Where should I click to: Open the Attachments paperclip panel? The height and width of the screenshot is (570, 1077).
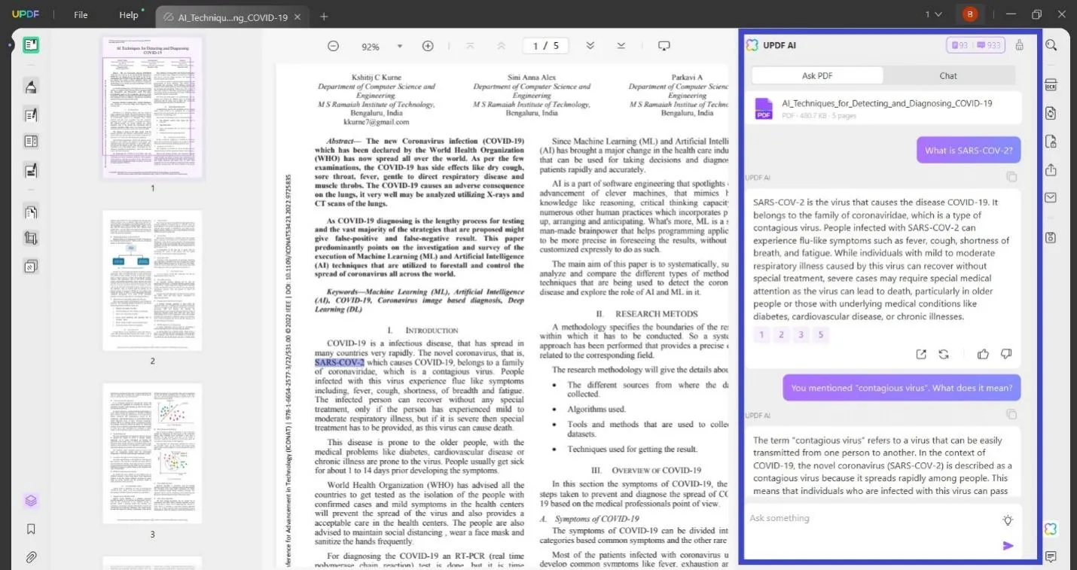click(x=31, y=557)
